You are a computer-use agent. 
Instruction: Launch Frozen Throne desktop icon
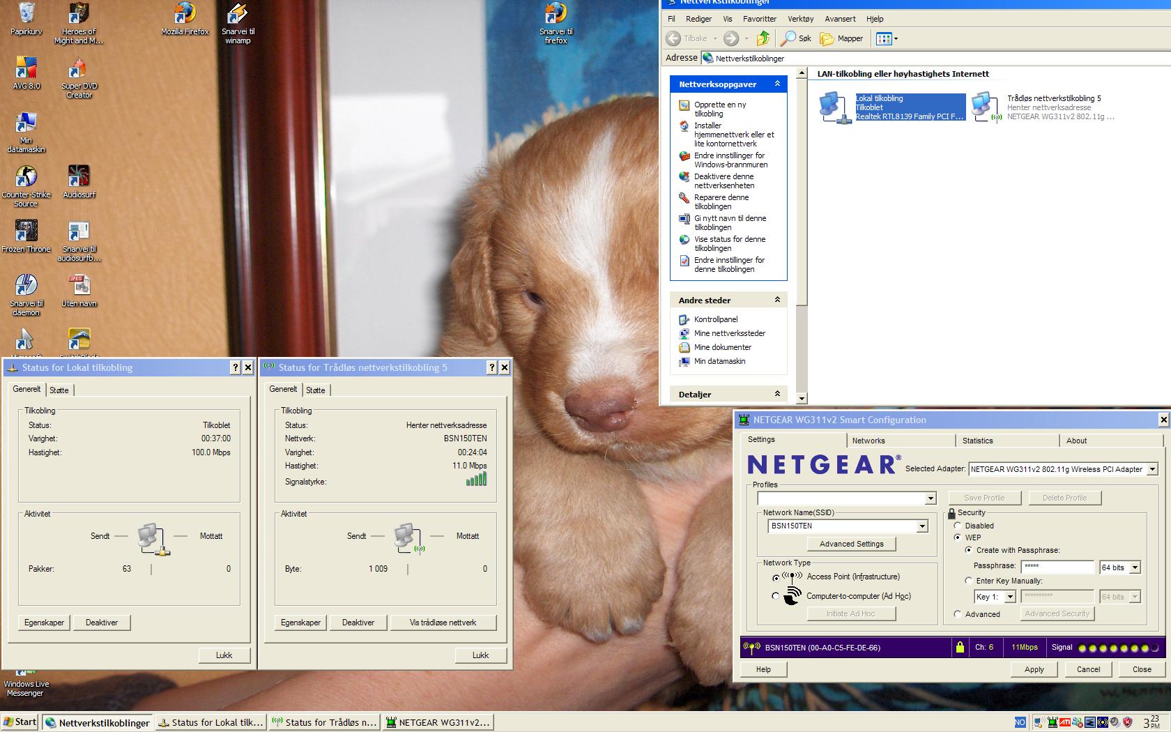26,236
